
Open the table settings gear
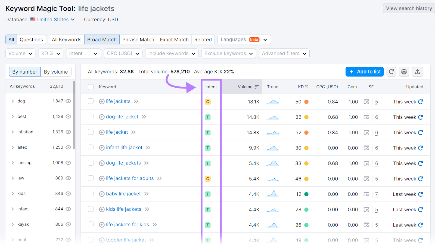click(x=404, y=72)
